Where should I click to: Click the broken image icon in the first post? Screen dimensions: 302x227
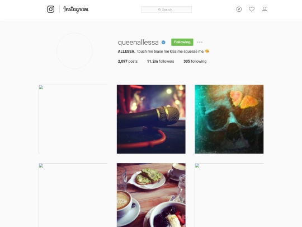[41, 87]
